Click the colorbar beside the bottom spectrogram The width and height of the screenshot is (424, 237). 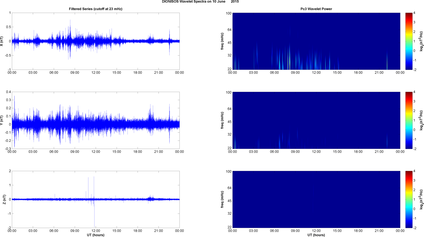point(409,199)
